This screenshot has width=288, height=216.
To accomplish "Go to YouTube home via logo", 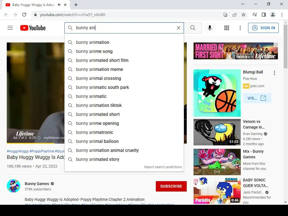I will tap(33, 28).
